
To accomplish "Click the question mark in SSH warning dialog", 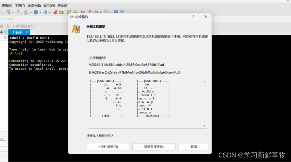I will (194, 17).
